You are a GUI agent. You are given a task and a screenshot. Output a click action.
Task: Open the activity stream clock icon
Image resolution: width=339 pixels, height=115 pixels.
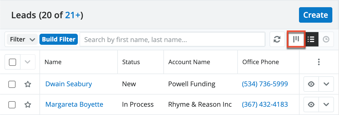point(326,40)
